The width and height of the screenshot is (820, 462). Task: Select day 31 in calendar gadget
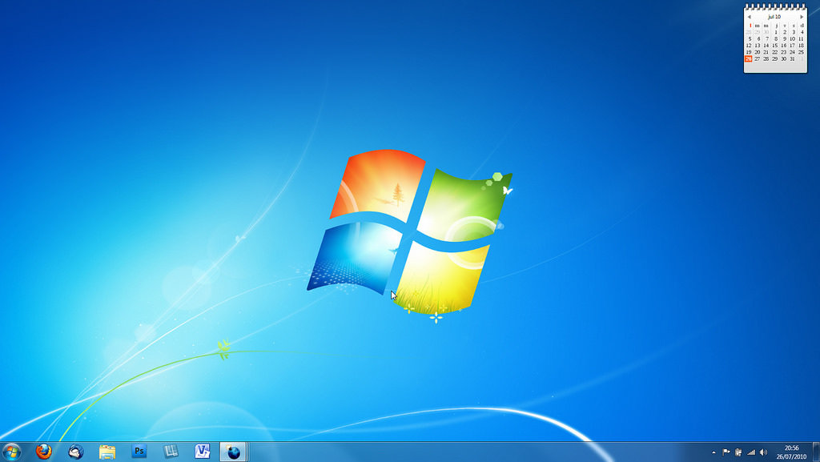pos(793,59)
